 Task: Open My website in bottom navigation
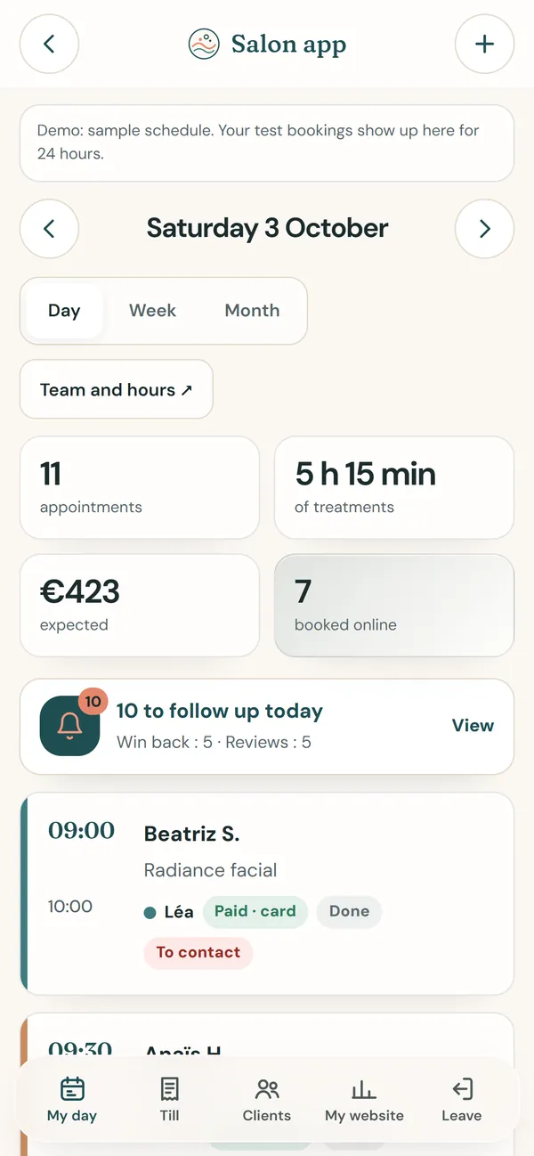364,1099
